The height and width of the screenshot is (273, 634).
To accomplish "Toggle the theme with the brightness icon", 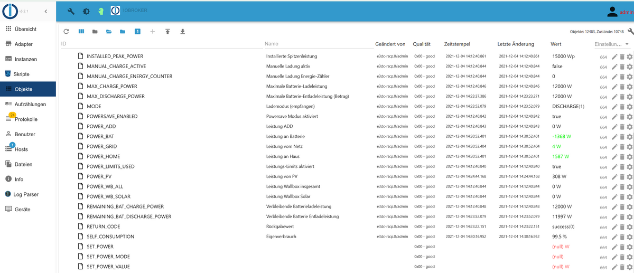I will pos(86,11).
